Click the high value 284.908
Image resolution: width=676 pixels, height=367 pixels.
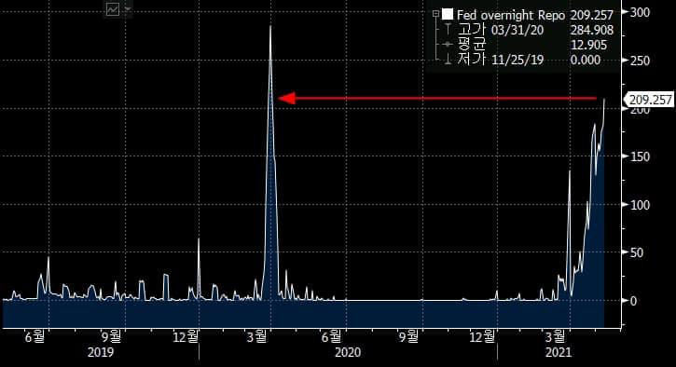pos(591,30)
